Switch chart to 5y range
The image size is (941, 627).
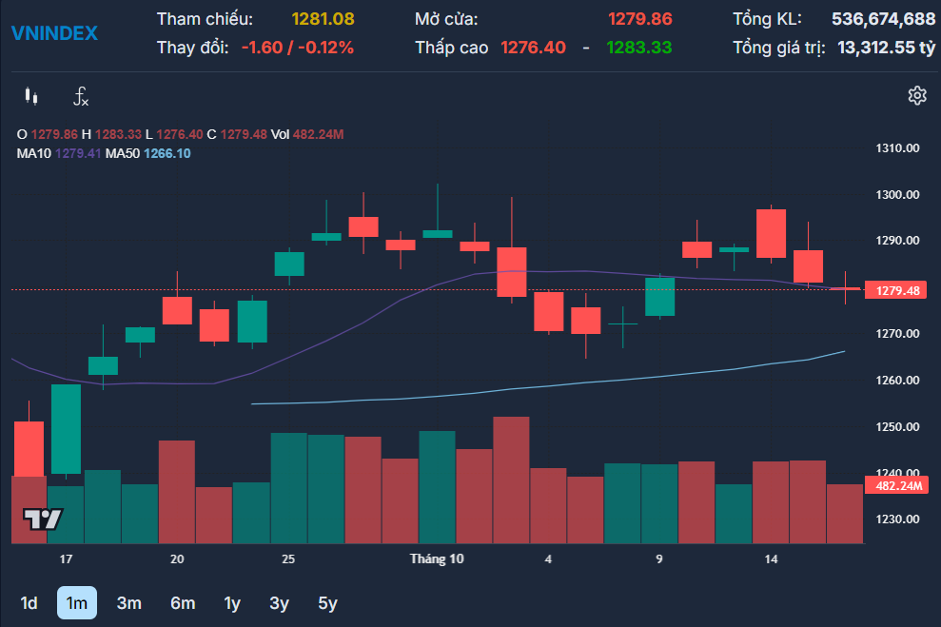point(327,603)
